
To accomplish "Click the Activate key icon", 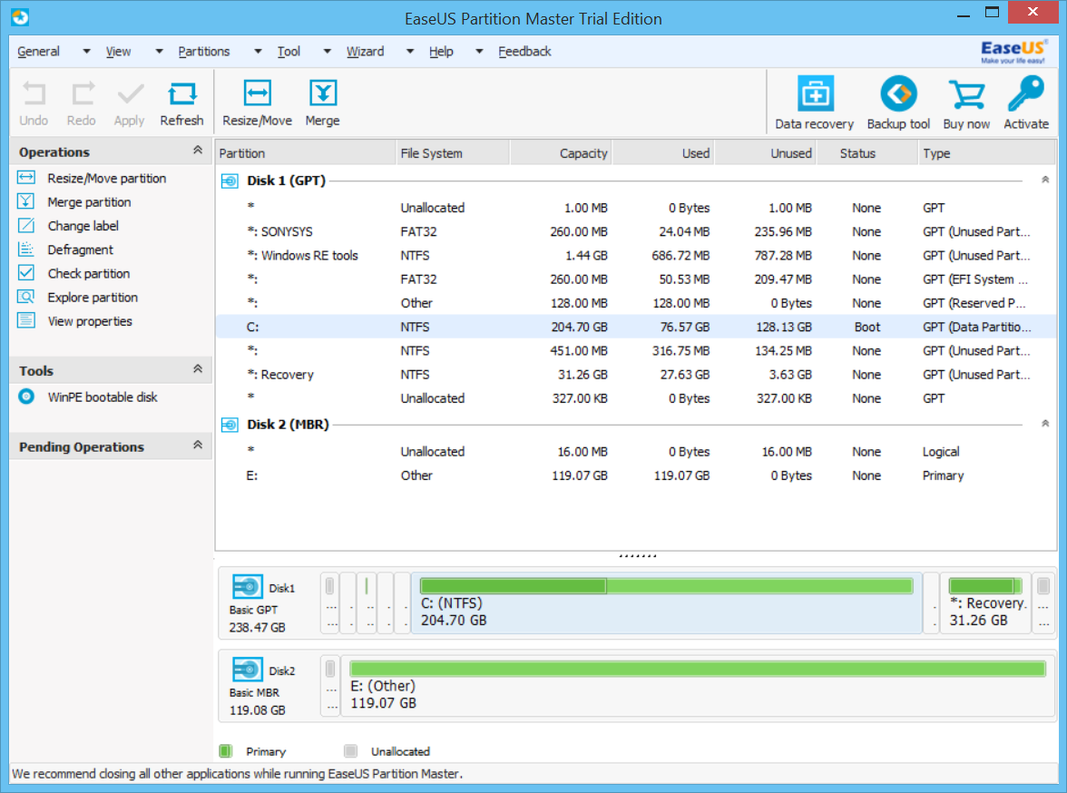I will click(1026, 94).
